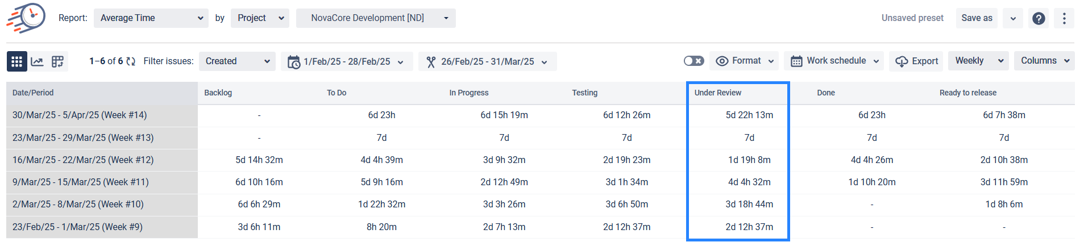Click Under Review value 3d 18h 44m
1084x246 pixels.
point(749,205)
